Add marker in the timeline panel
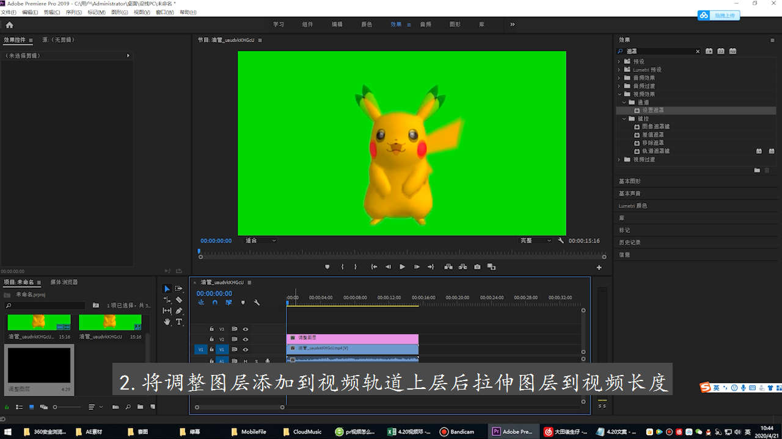782x439 pixels. [x=243, y=302]
